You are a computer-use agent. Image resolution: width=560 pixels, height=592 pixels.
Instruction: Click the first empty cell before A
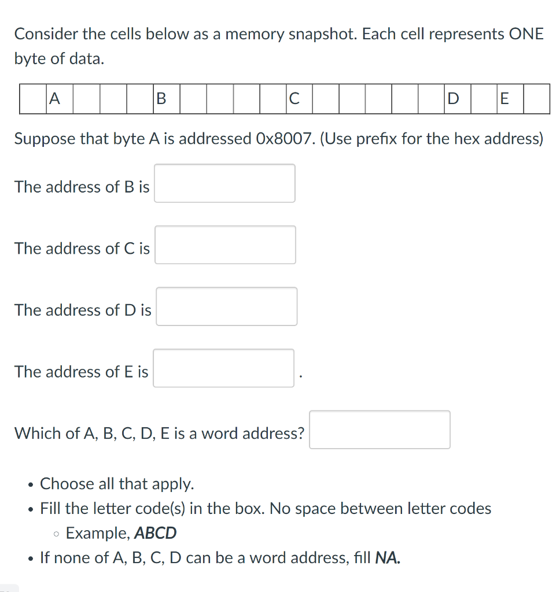pyautogui.click(x=32, y=99)
